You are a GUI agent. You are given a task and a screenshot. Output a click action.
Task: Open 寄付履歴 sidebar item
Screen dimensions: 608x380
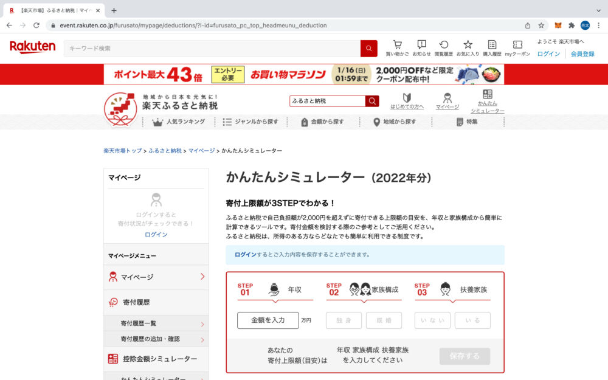(x=156, y=302)
